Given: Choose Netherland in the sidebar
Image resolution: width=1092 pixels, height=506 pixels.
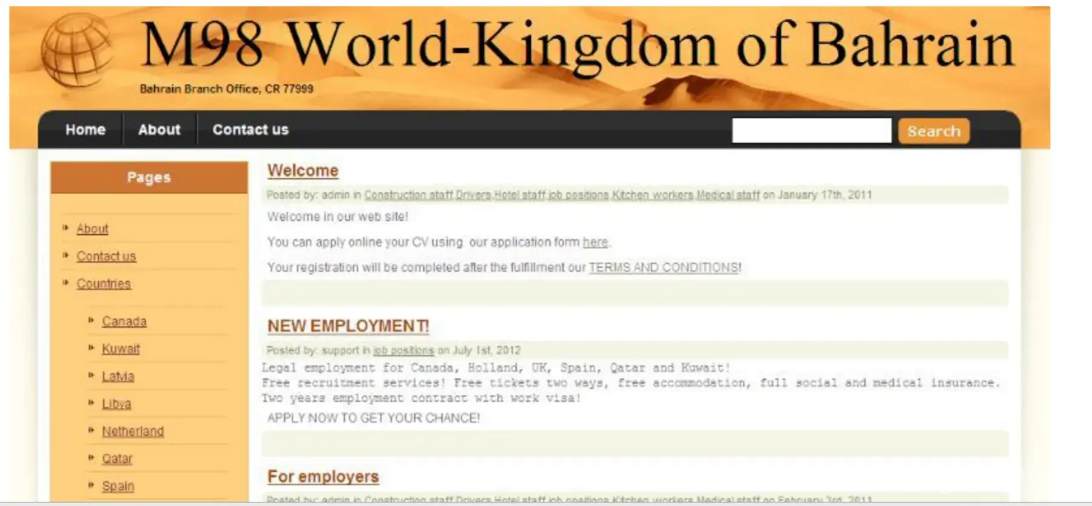Looking at the screenshot, I should pos(132,431).
